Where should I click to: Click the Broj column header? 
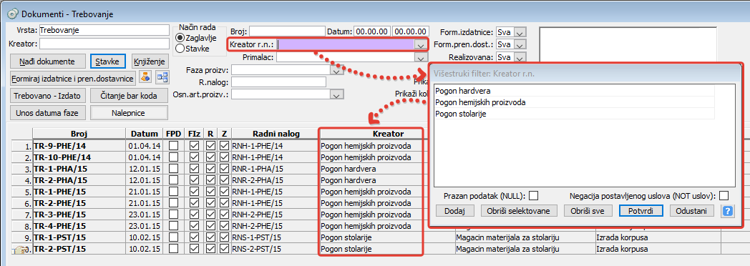point(79,134)
